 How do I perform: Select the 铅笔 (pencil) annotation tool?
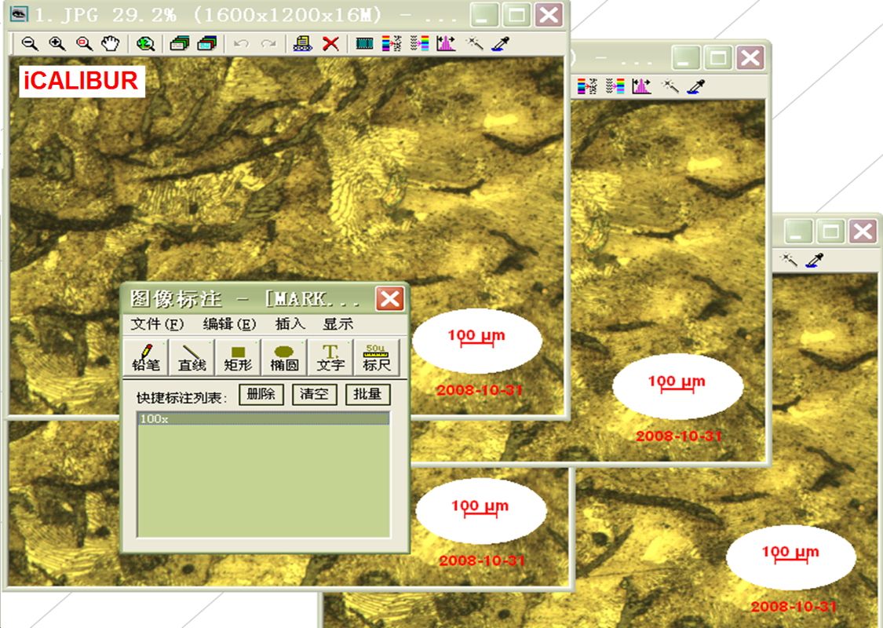[146, 357]
